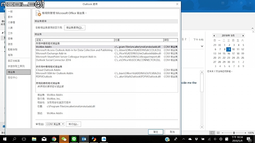The image size is (255, 143).
Task: Click the Dropbox tray icon
Action: coord(196,139)
